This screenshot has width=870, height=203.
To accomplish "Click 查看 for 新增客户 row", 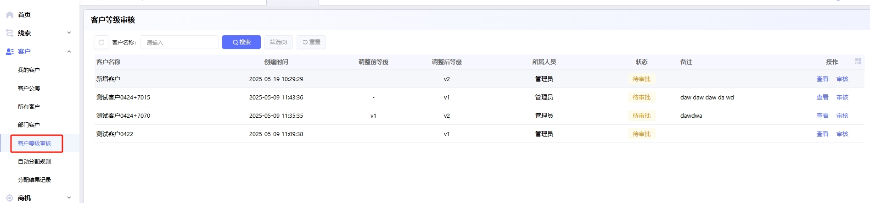I will click(x=822, y=79).
